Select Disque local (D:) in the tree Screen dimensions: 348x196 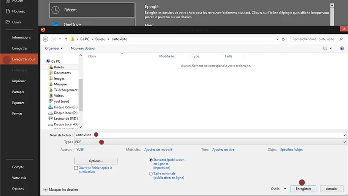[x=66, y=113]
